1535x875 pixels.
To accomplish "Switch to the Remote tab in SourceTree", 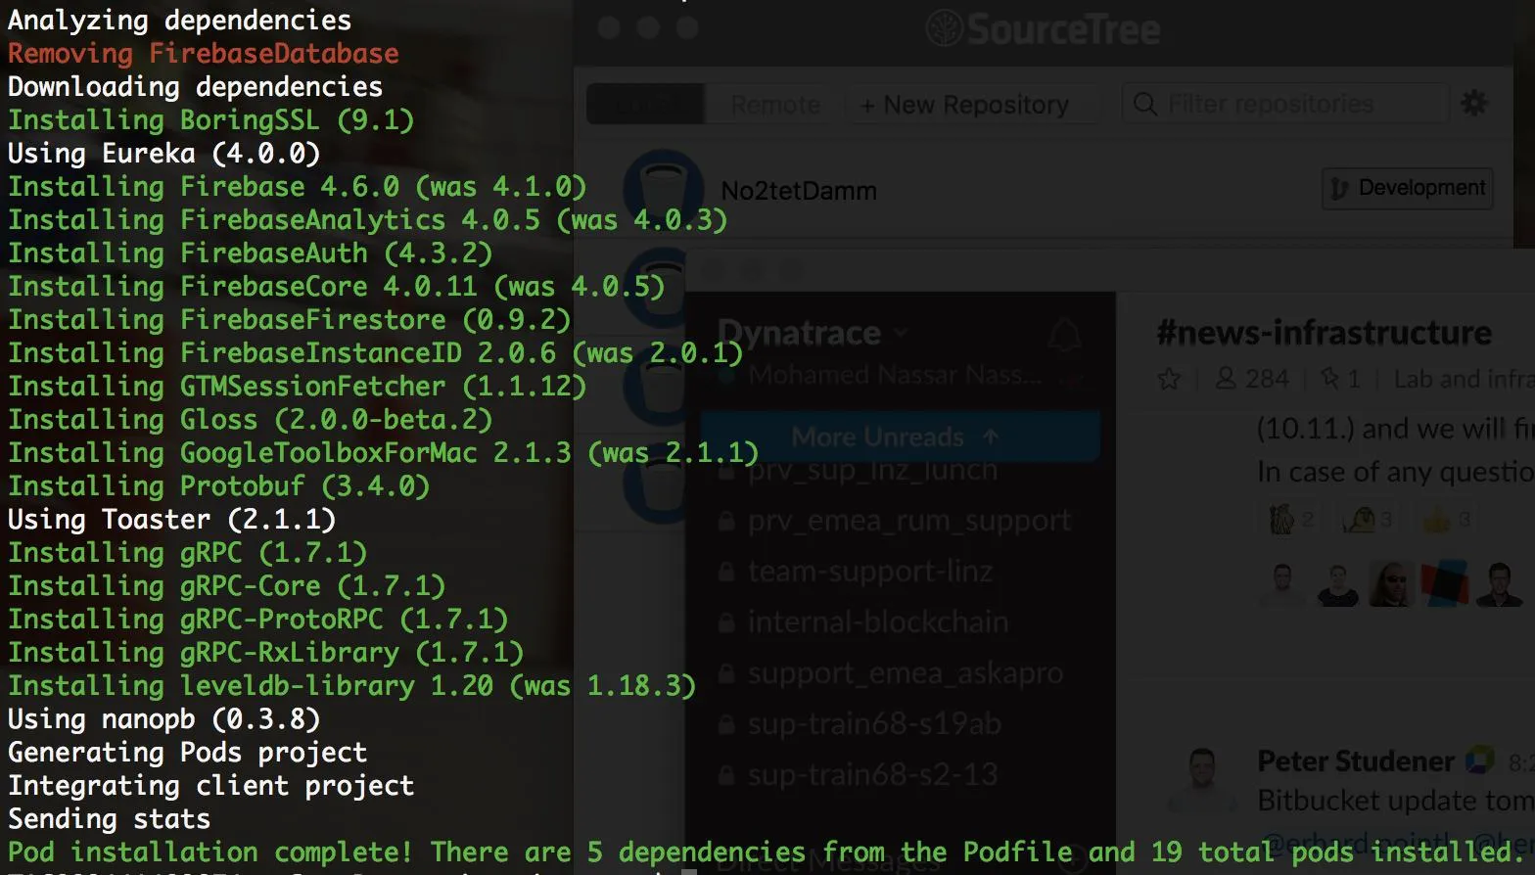I will pyautogui.click(x=775, y=105).
